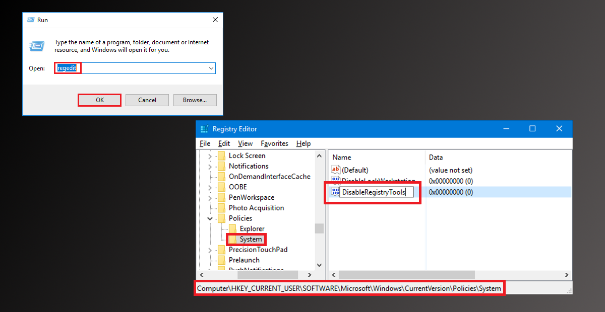This screenshot has width=605, height=312.
Task: Click OK in the Run dialog
Action: [100, 100]
